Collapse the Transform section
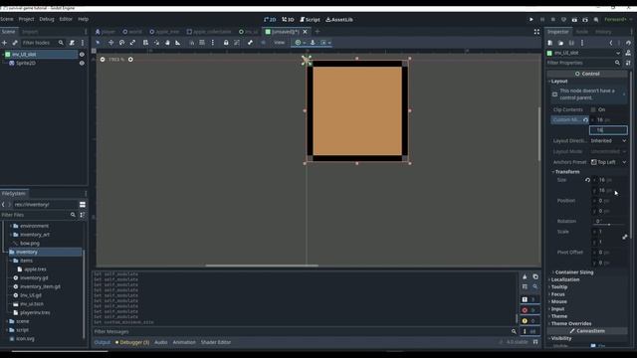The image size is (637, 358). coord(567,172)
